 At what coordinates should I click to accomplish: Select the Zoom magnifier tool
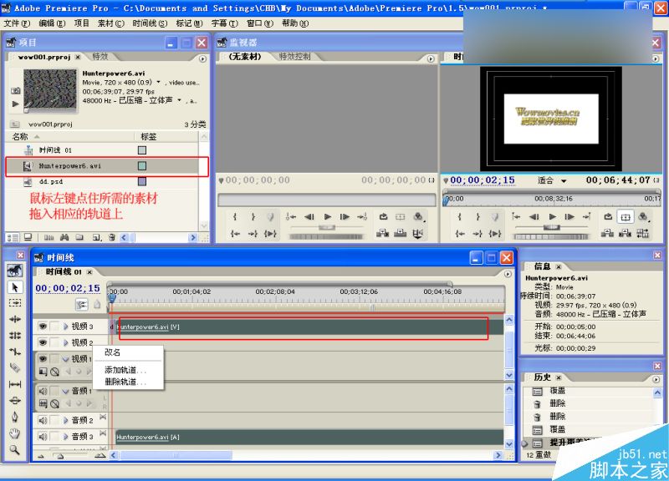click(14, 449)
